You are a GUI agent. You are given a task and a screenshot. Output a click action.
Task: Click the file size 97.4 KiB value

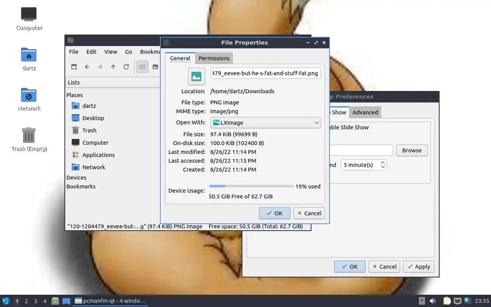pyautogui.click(x=234, y=134)
